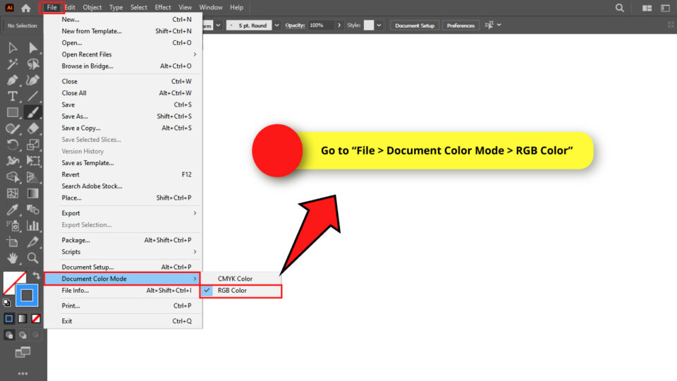Select the Symbol Sprayer tool
The image size is (677, 381).
[x=13, y=226]
